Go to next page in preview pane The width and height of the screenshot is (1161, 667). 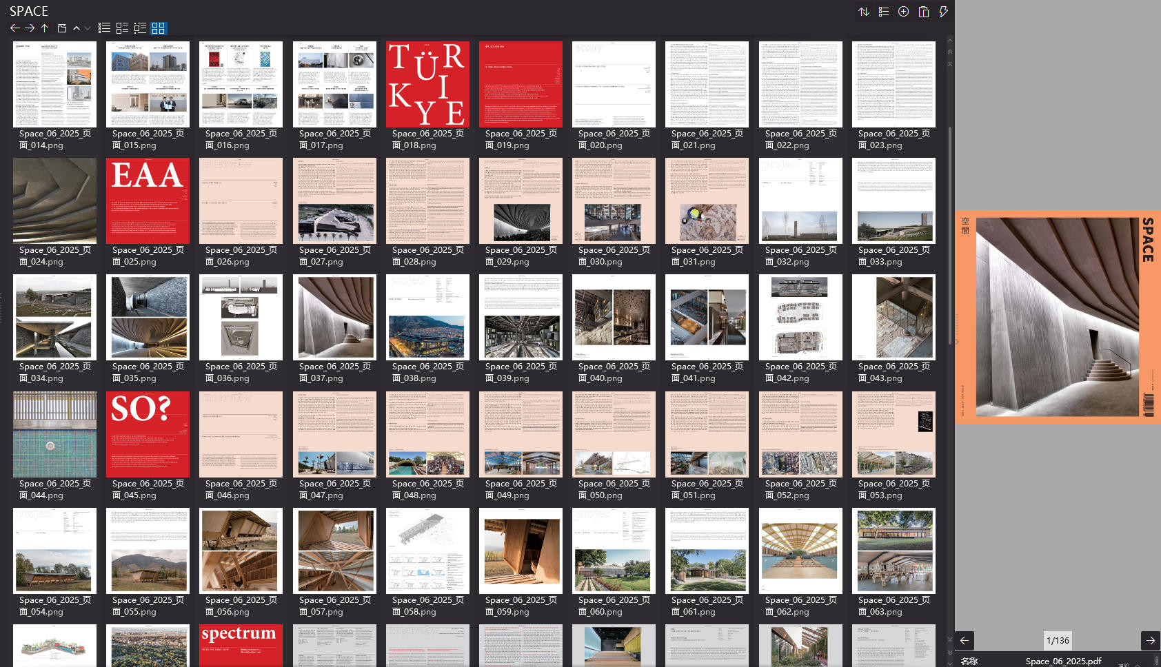pyautogui.click(x=1150, y=641)
